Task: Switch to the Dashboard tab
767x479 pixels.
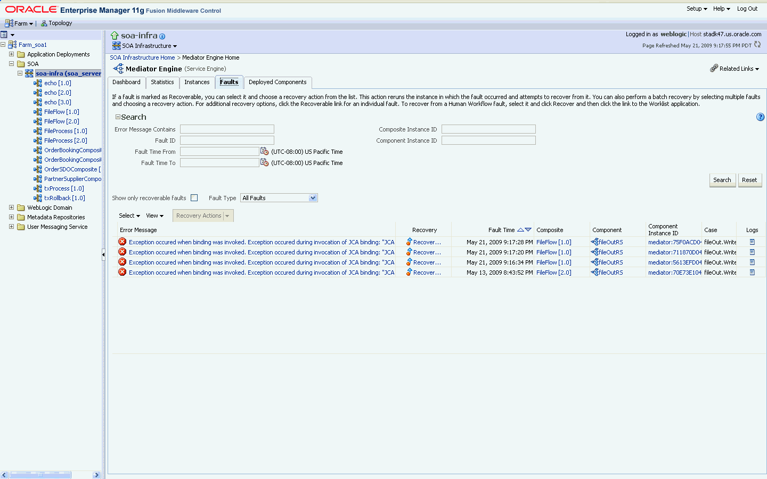Action: [126, 82]
